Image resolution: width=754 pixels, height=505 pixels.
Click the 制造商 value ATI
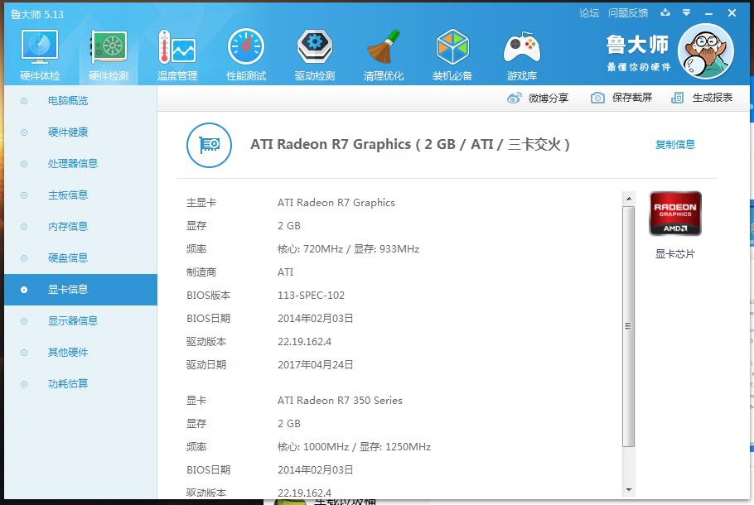pos(285,272)
